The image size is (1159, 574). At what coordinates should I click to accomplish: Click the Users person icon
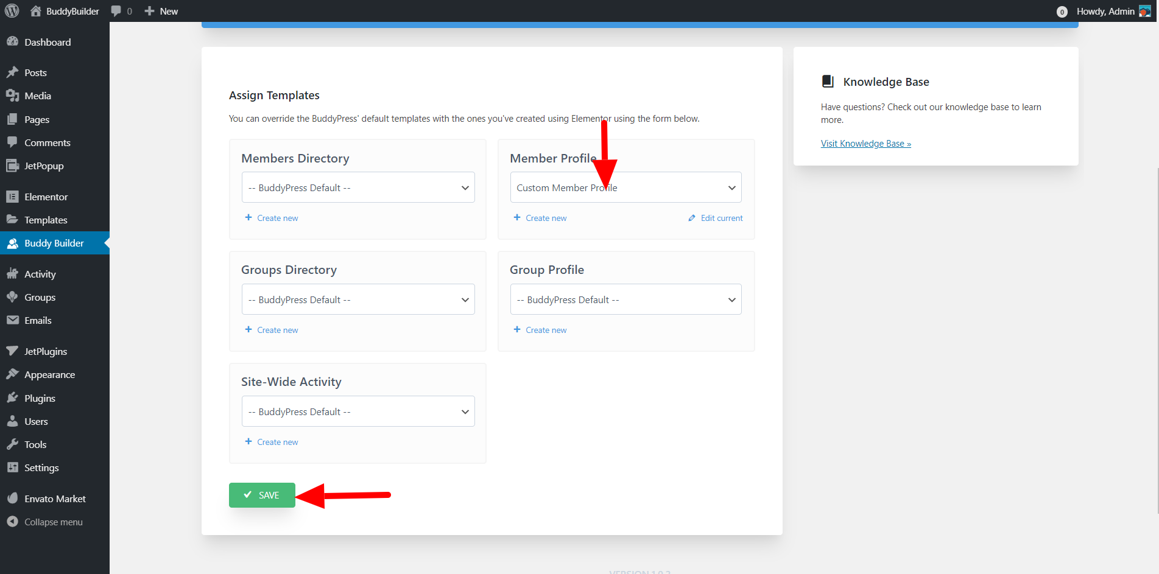(12, 421)
